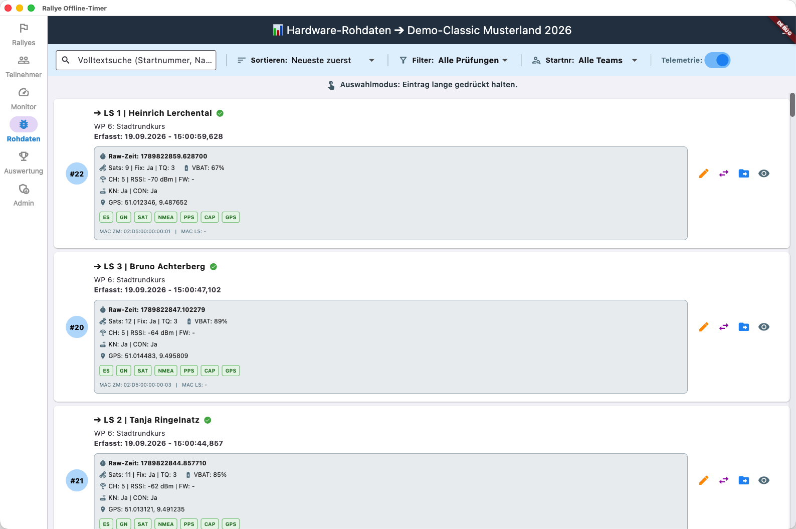This screenshot has height=529, width=796.
Task: Click the vertical scrollbar thumb
Action: point(792,105)
